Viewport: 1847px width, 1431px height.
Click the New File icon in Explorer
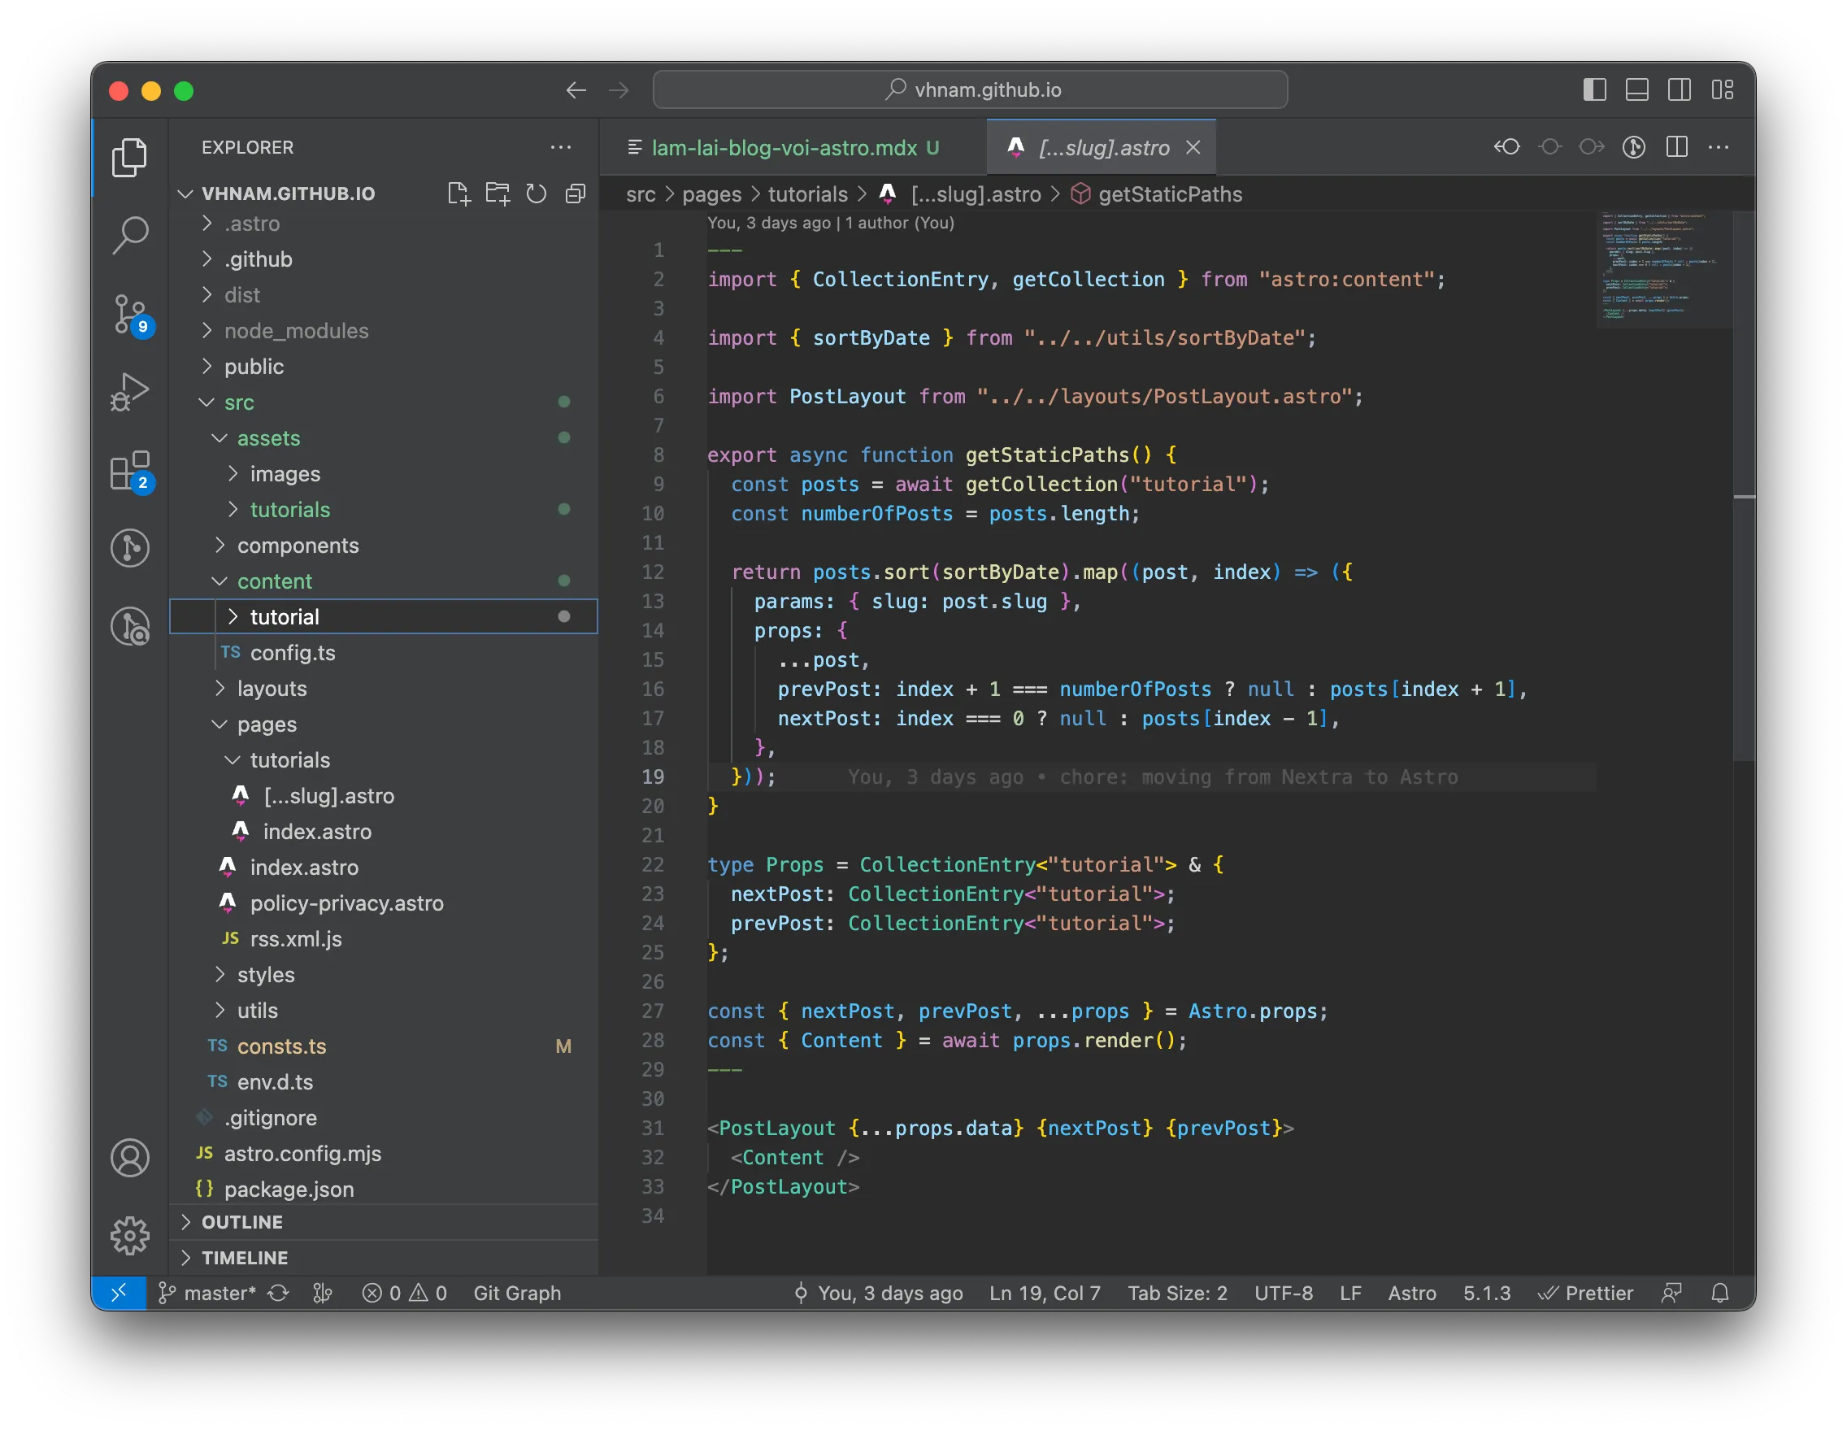(458, 194)
